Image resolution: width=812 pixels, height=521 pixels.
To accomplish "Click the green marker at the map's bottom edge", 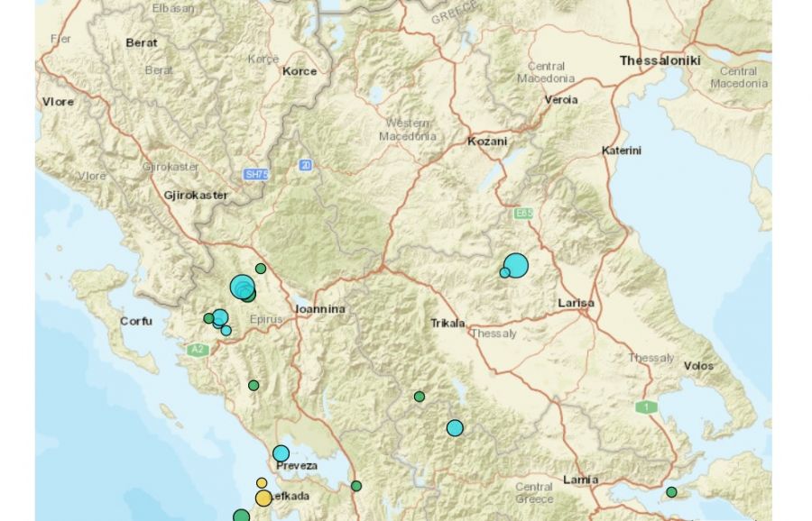I will [x=241, y=516].
